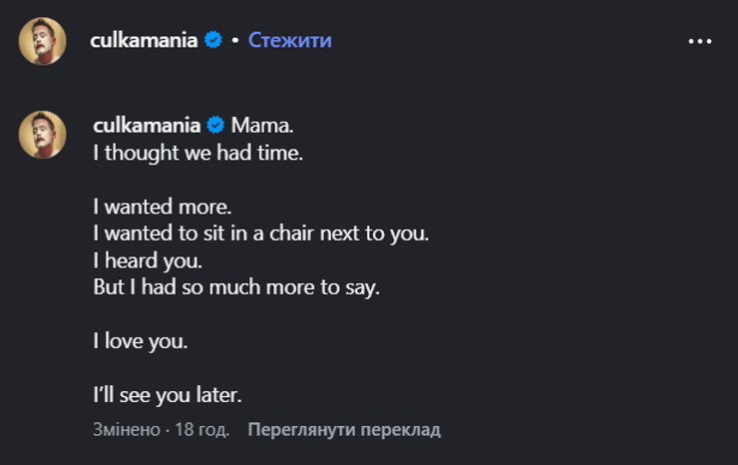738x465 pixels.
Task: Click the verified badge before "Mama."
Action: (x=215, y=126)
